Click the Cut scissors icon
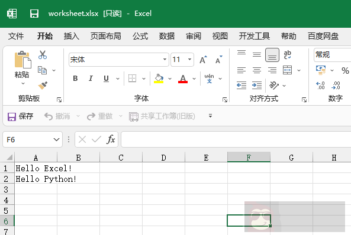This screenshot has width=351, height=235. 43,55
